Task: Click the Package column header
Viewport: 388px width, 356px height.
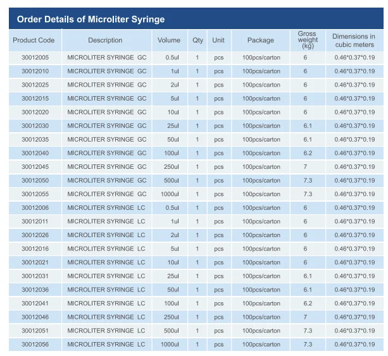Action: (261, 40)
